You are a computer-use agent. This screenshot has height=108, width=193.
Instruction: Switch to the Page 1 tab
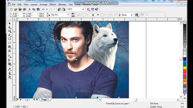pos(45,99)
